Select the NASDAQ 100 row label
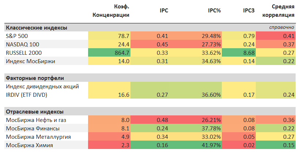This screenshot has height=153, width=300. 23,44
